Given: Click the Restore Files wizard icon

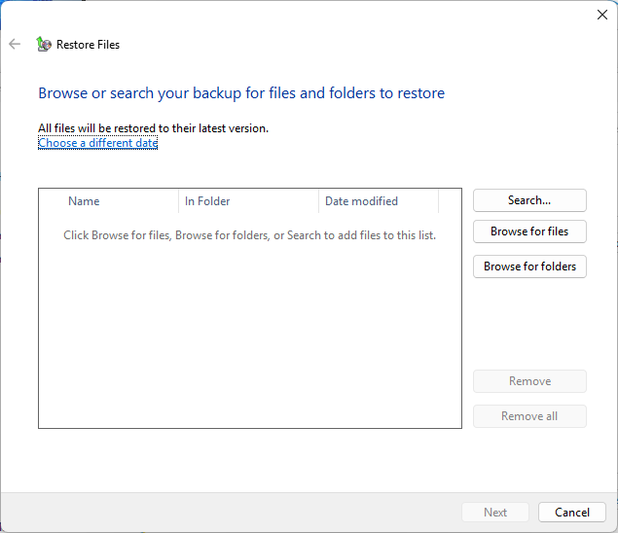Looking at the screenshot, I should (44, 44).
